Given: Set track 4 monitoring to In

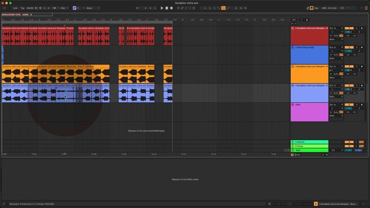Looking at the screenshot, I should pyautogui.click(x=331, y=93).
